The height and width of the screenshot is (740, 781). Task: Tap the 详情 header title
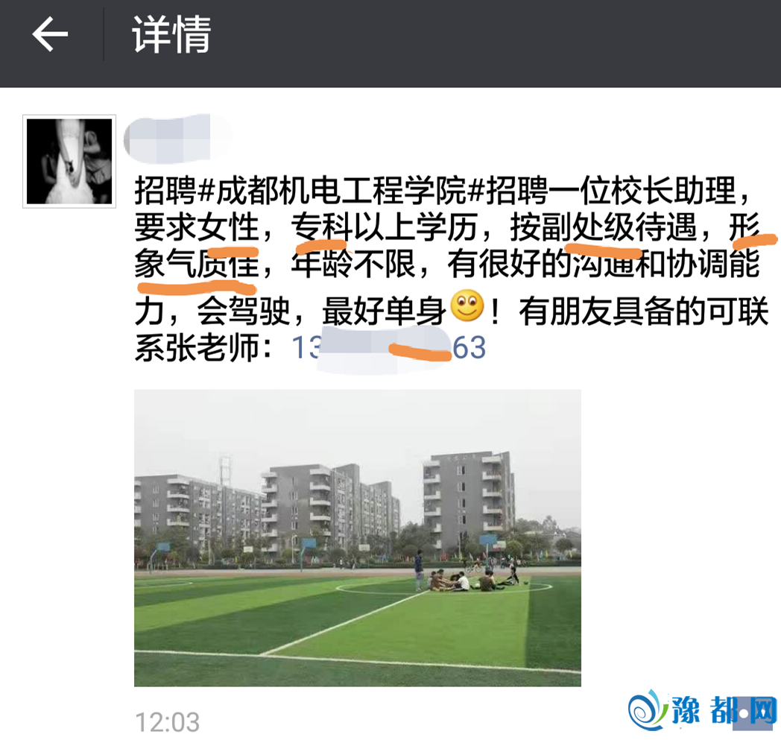coord(171,34)
